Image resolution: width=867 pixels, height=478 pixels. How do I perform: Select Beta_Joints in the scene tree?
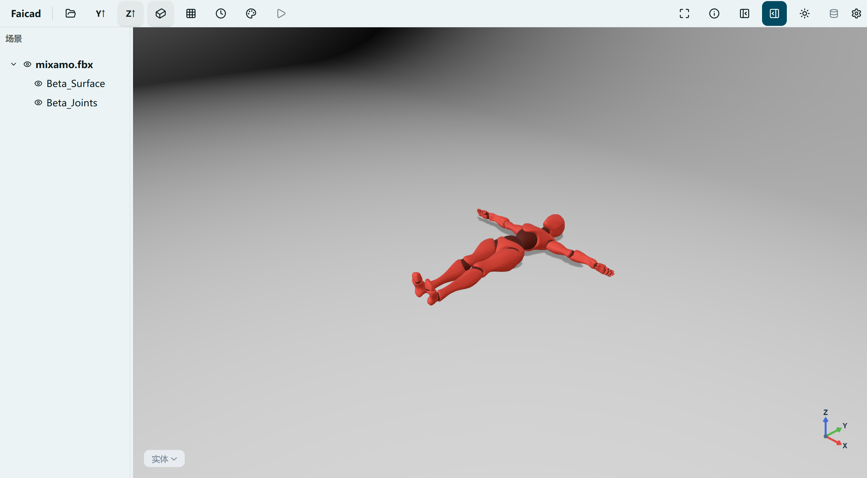[x=72, y=103]
